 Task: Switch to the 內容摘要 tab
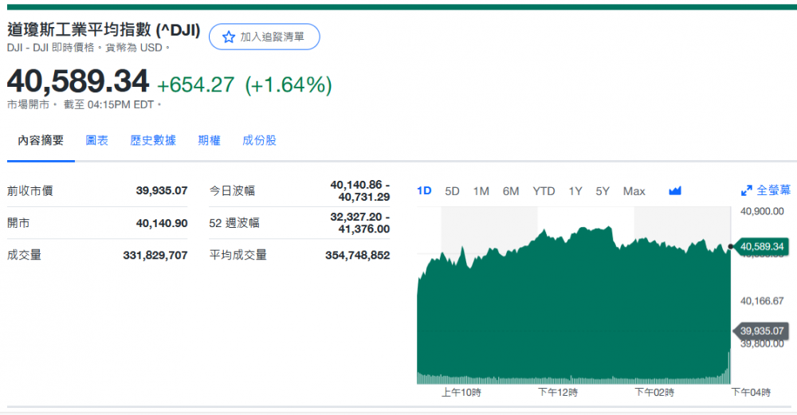tap(41, 140)
